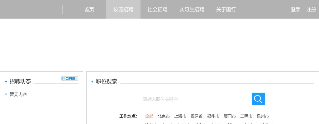Image resolution: width=319 pixels, height=124 pixels.
Task: Choose 上海市 as the work location
Action: pos(180,116)
